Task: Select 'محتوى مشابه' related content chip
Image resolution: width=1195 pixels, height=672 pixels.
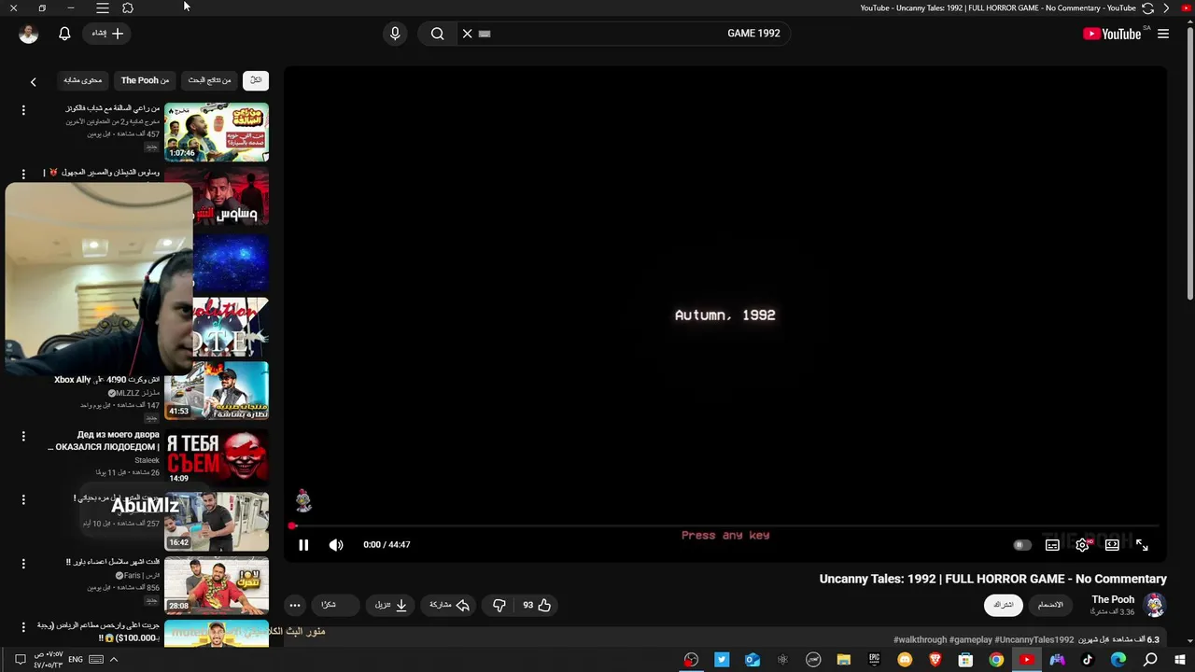Action: (82, 80)
